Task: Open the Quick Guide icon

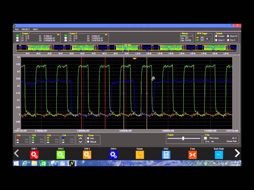Action: click(x=219, y=155)
